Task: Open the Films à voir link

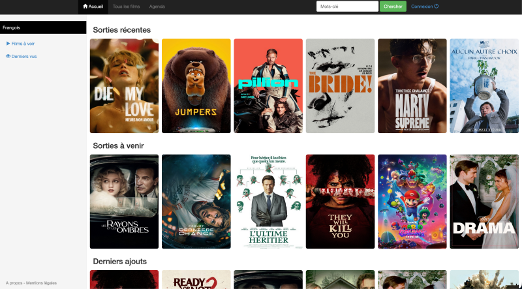Action: (x=23, y=44)
